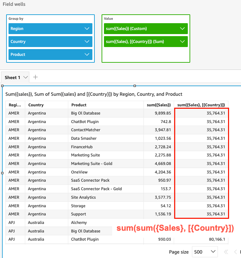Click the visual title text
Viewport: 241px width, 258px height.
click(x=94, y=94)
